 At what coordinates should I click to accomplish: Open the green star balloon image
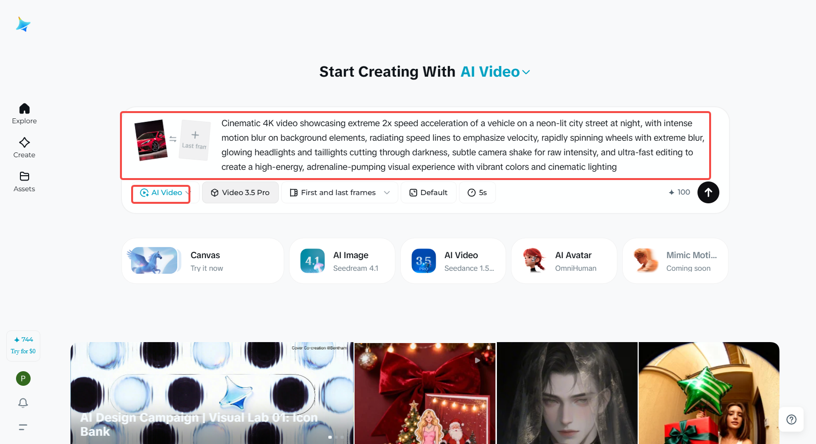(709, 393)
